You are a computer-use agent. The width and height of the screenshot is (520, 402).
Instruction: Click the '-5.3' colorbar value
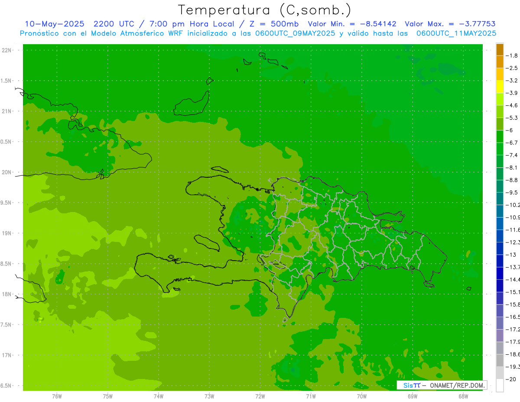pos(512,118)
